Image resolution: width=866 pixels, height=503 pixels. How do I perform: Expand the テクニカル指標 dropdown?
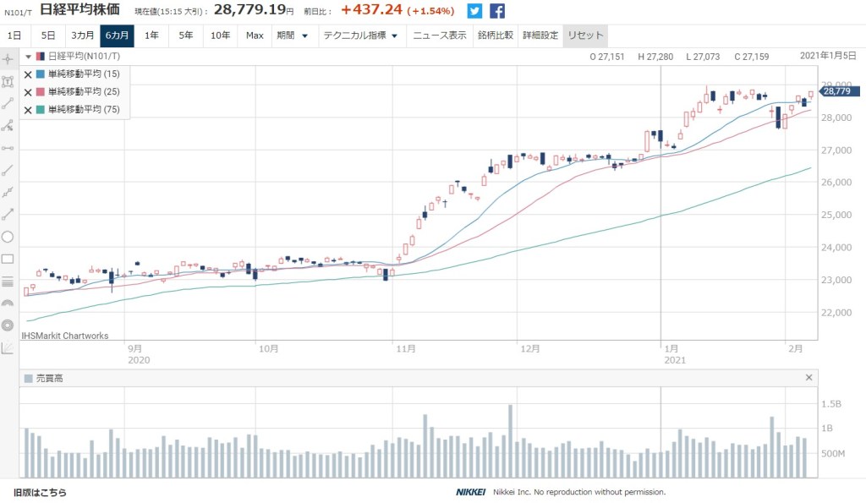[360, 36]
